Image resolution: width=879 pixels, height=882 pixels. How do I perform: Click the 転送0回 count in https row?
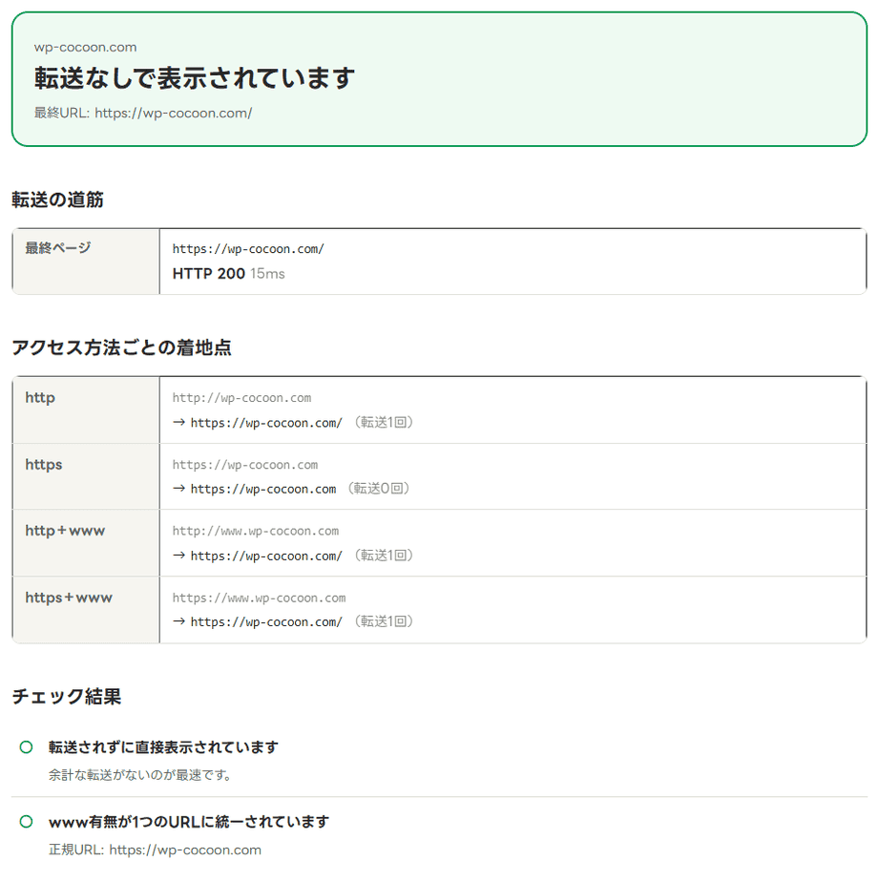378,489
